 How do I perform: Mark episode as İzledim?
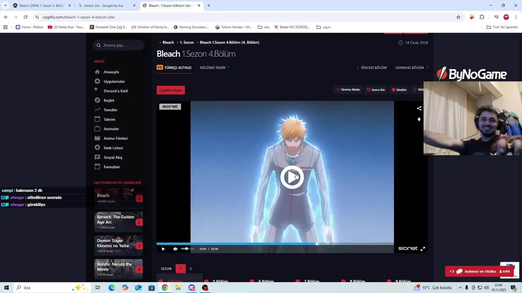point(399,90)
